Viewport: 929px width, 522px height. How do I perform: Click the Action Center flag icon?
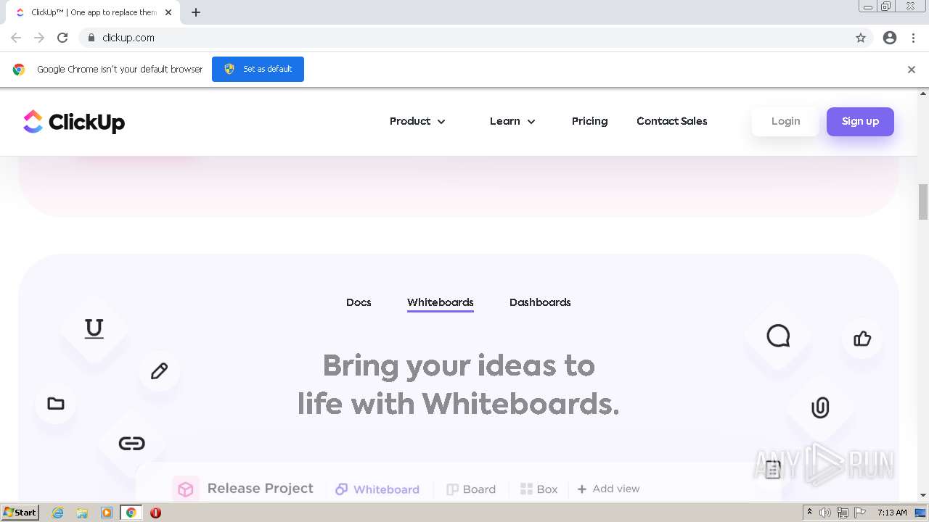[861, 513]
